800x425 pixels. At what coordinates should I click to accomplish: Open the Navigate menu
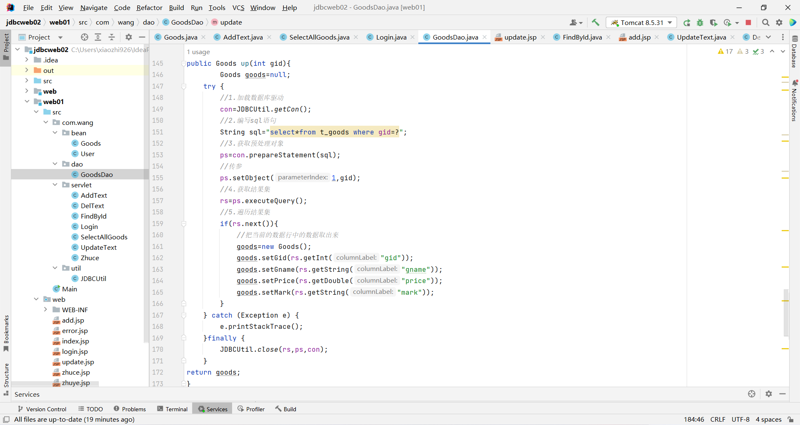tap(94, 7)
